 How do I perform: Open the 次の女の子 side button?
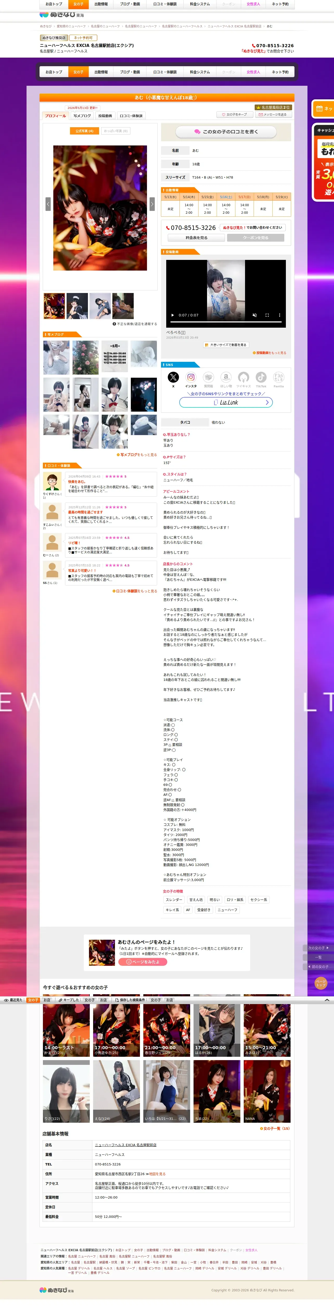tap(318, 948)
